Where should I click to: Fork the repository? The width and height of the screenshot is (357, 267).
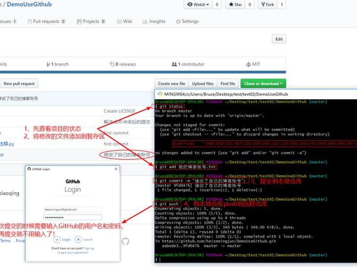pyautogui.click(x=267, y=4)
